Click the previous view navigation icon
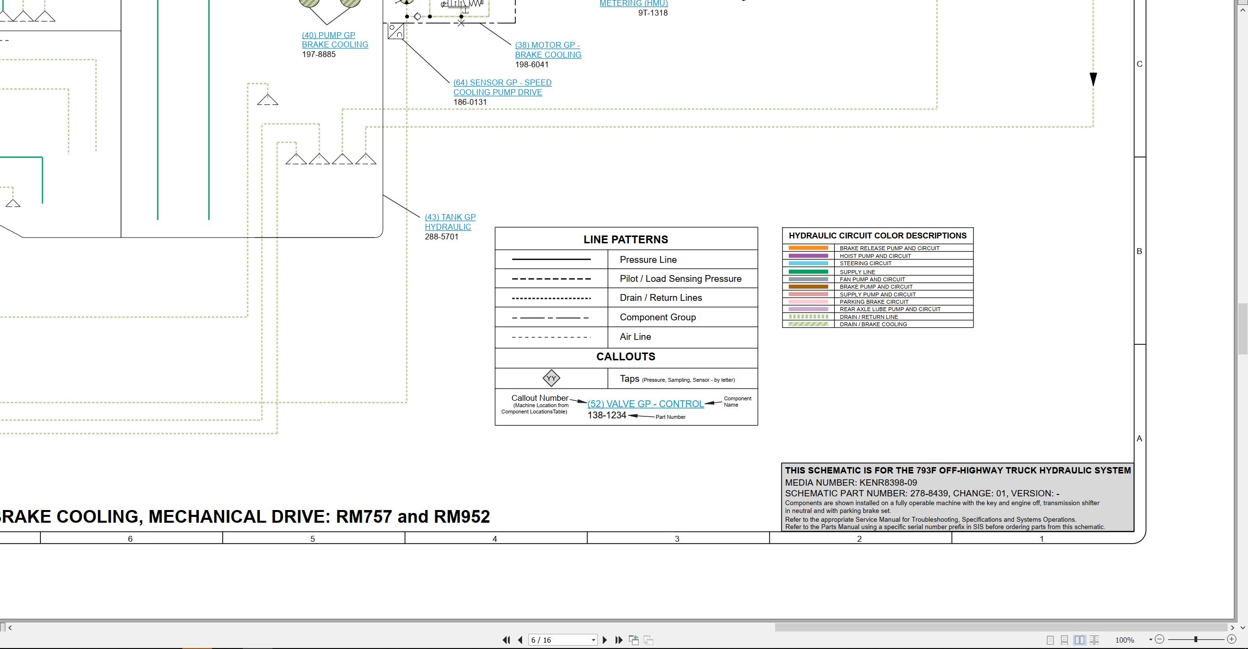 (x=634, y=640)
